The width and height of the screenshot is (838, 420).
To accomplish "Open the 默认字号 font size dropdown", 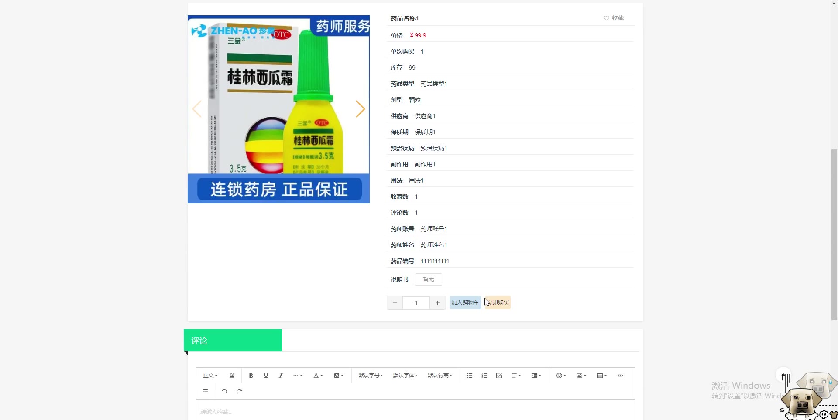I will pos(371,376).
